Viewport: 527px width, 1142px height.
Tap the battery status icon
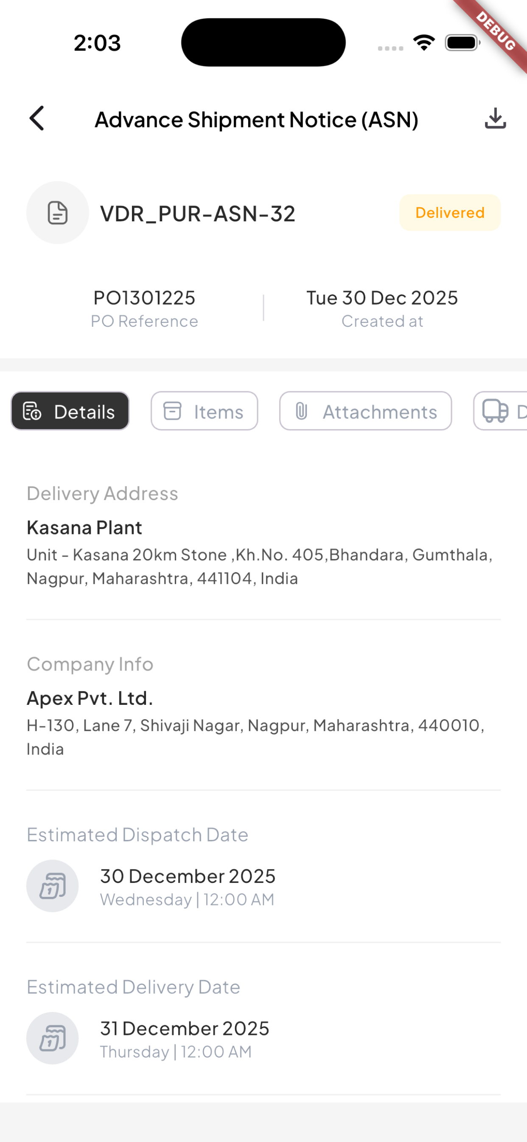tap(463, 42)
